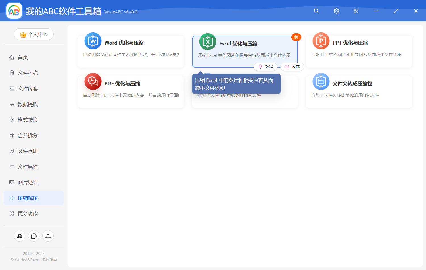Launch the Excel 优化与压缩 tool

(245, 51)
